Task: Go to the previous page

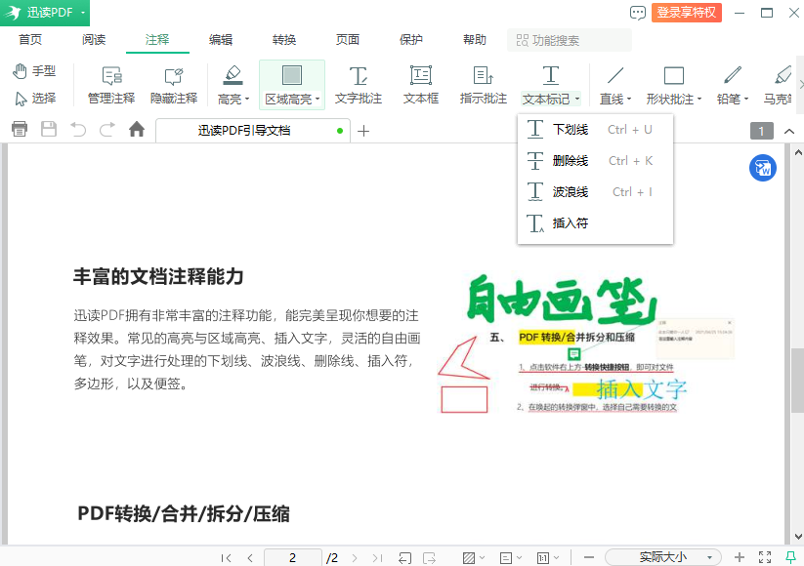Action: (x=250, y=558)
